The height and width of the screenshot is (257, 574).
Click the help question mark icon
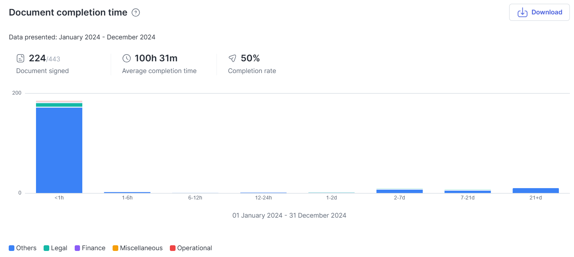point(136,12)
